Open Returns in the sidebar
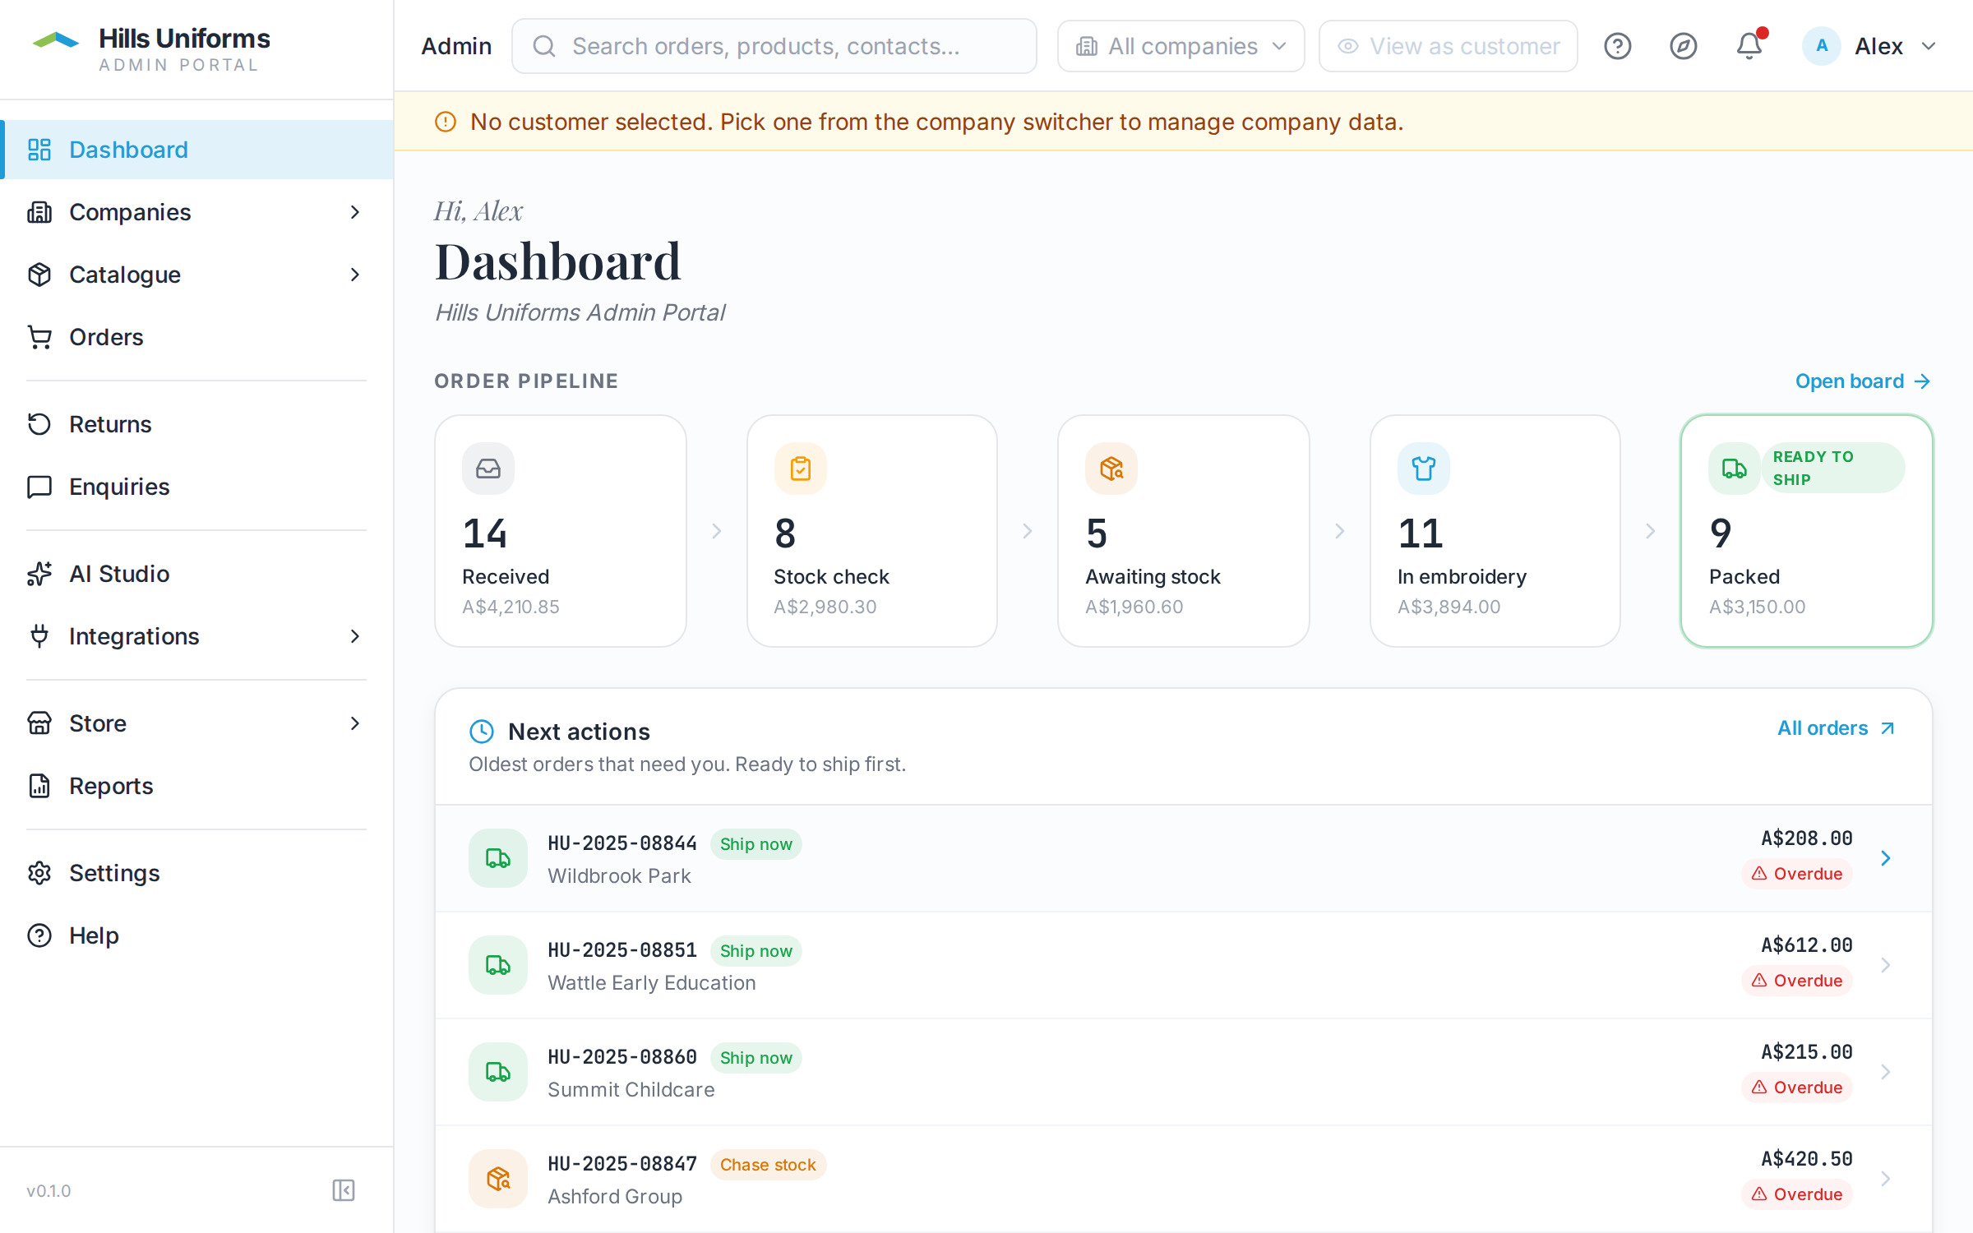Screen dimensions: 1973x1233 [x=197, y=424]
